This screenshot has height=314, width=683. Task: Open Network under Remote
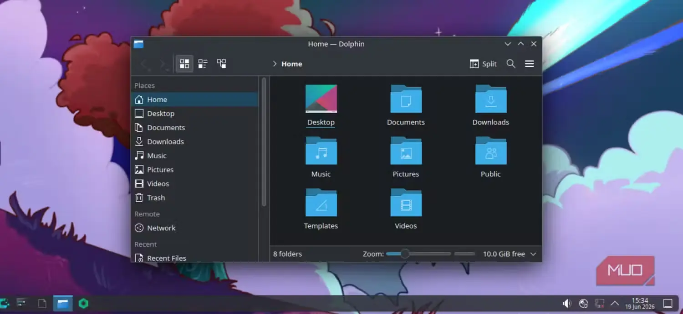[195, 228]
